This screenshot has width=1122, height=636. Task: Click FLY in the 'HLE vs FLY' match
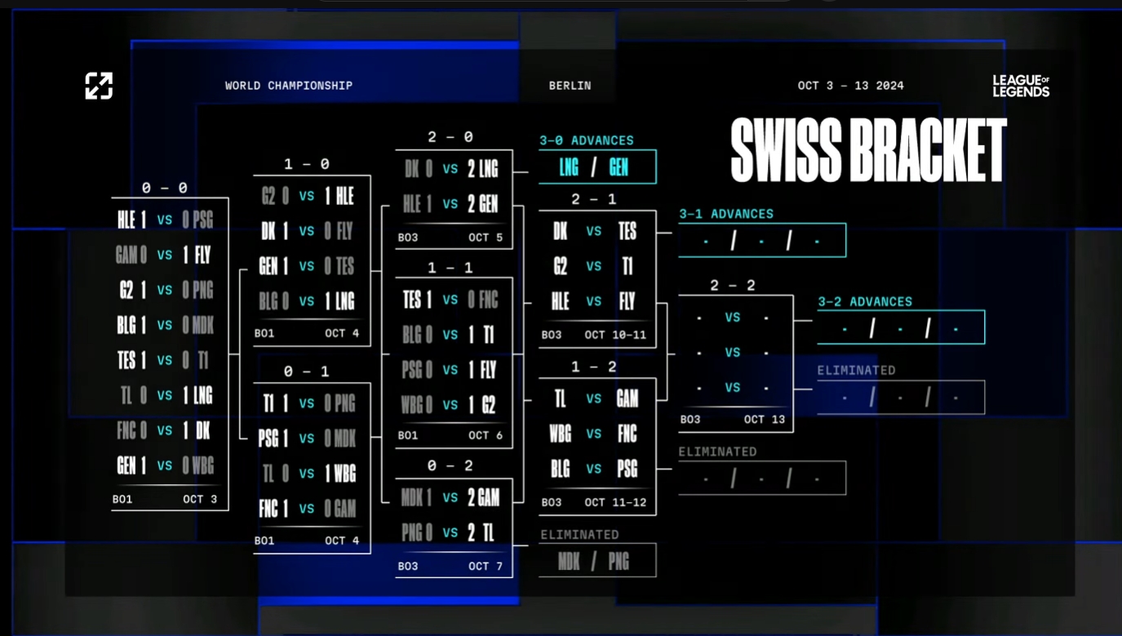tap(627, 301)
